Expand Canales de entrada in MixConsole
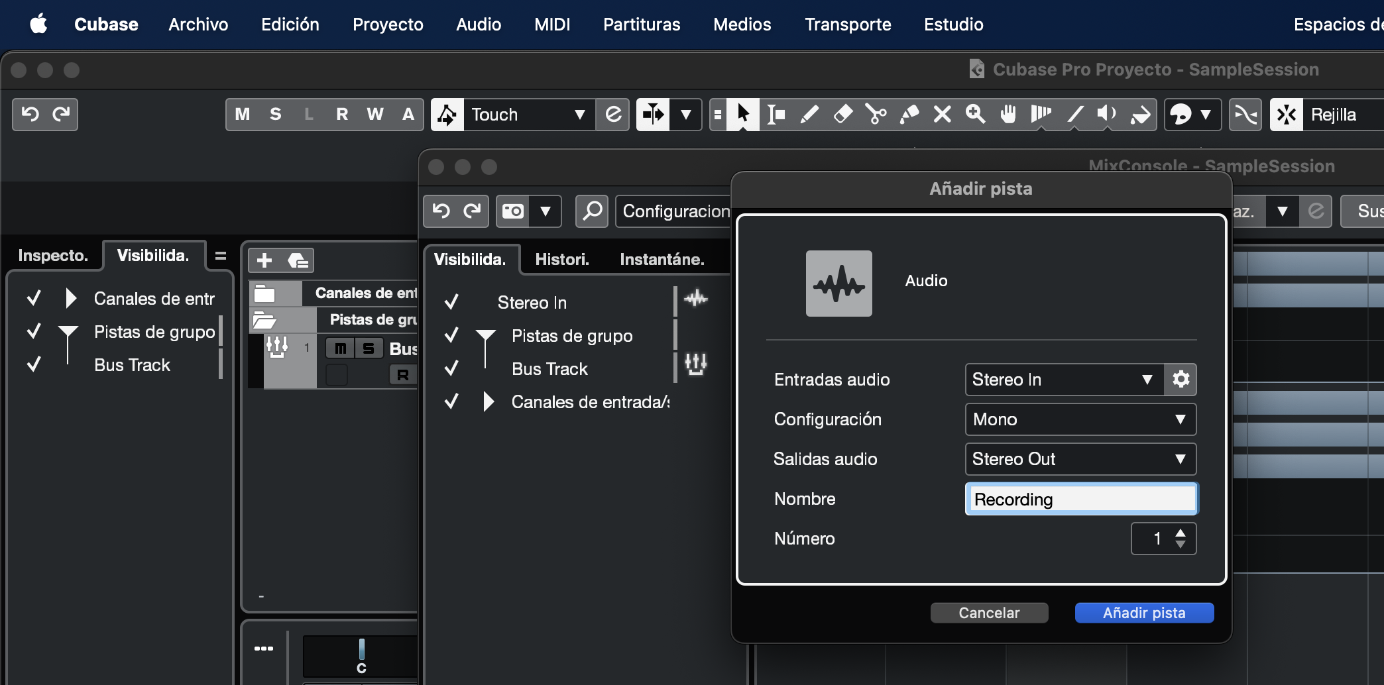 [489, 402]
